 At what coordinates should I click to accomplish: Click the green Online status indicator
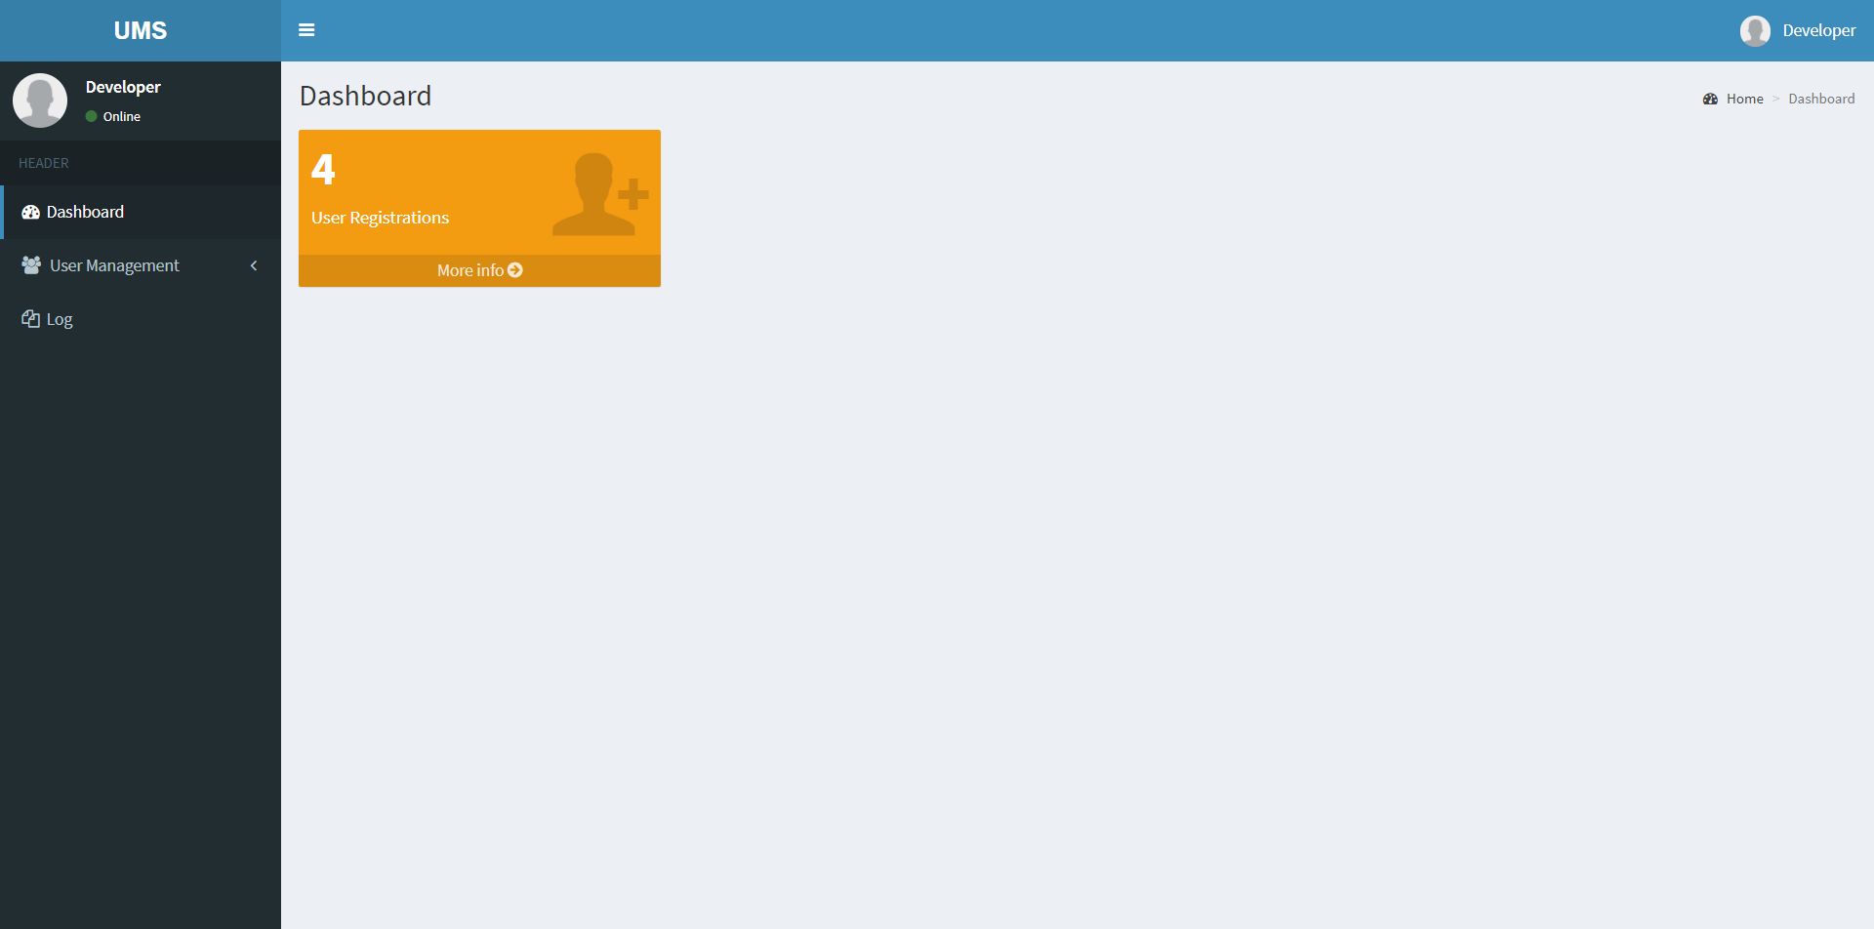click(92, 116)
